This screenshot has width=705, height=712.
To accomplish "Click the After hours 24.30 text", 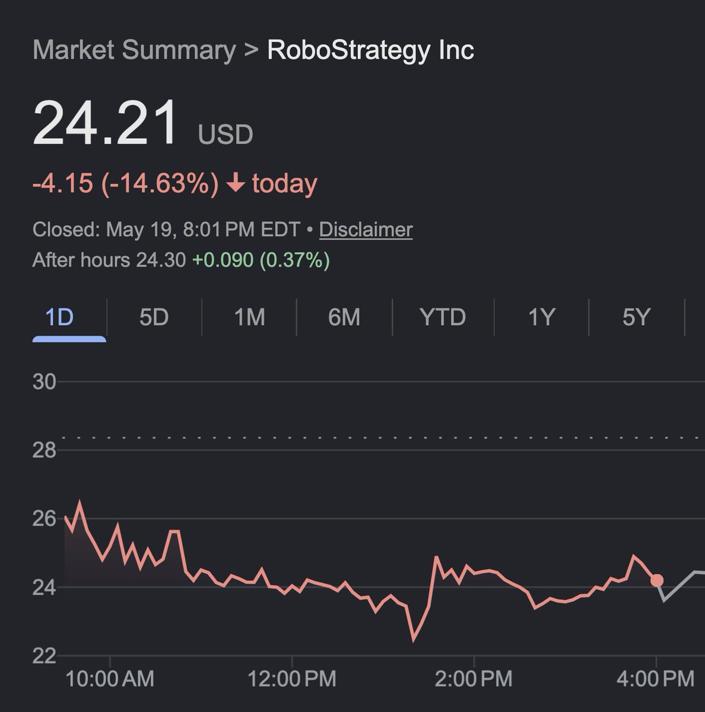I will (109, 260).
